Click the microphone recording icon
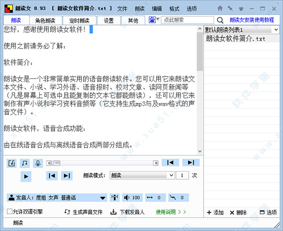Image resolution: width=283 pixels, height=231 pixels. tap(37, 163)
